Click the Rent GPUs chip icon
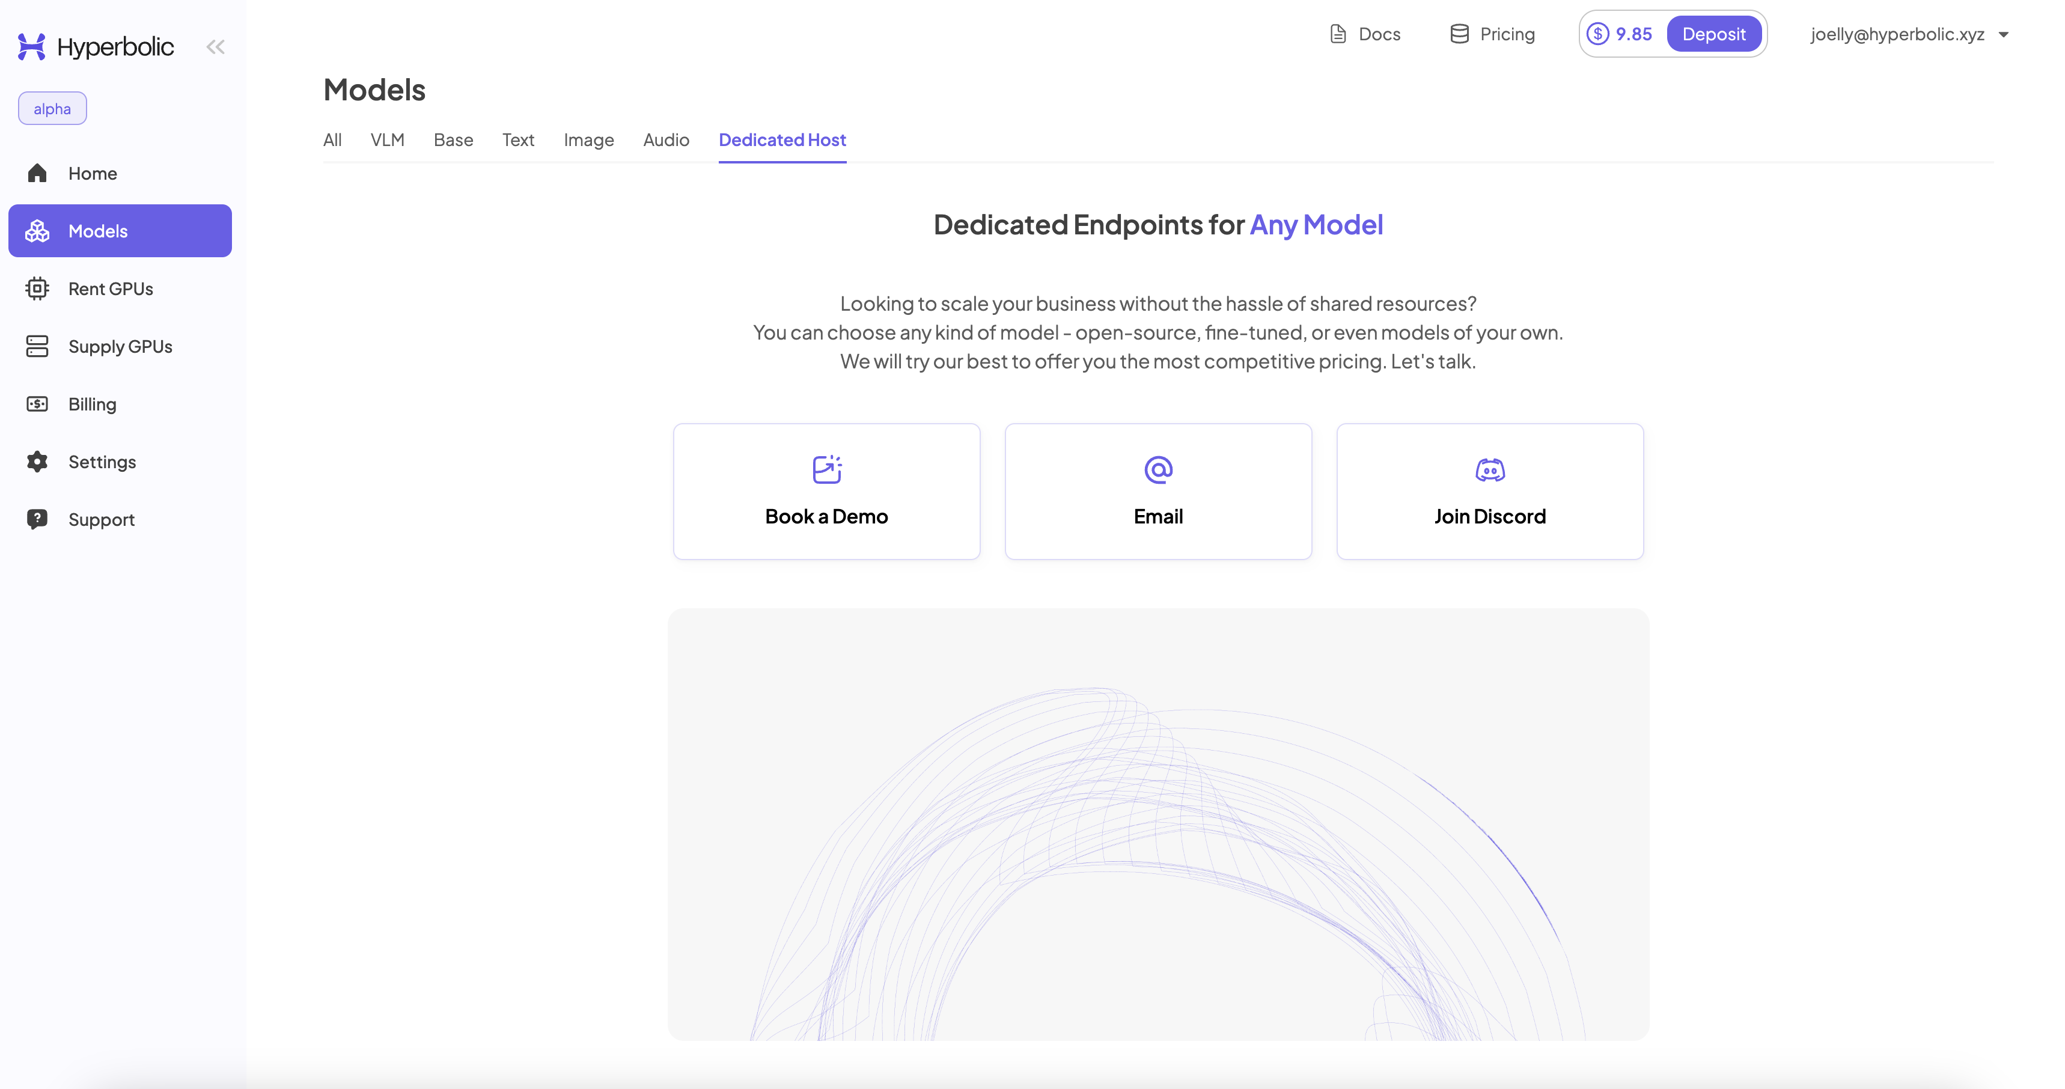2065x1089 pixels. [37, 288]
